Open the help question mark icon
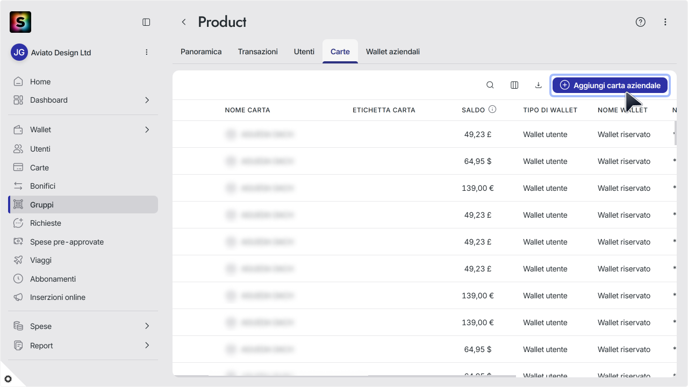The height and width of the screenshot is (387, 688). tap(640, 22)
